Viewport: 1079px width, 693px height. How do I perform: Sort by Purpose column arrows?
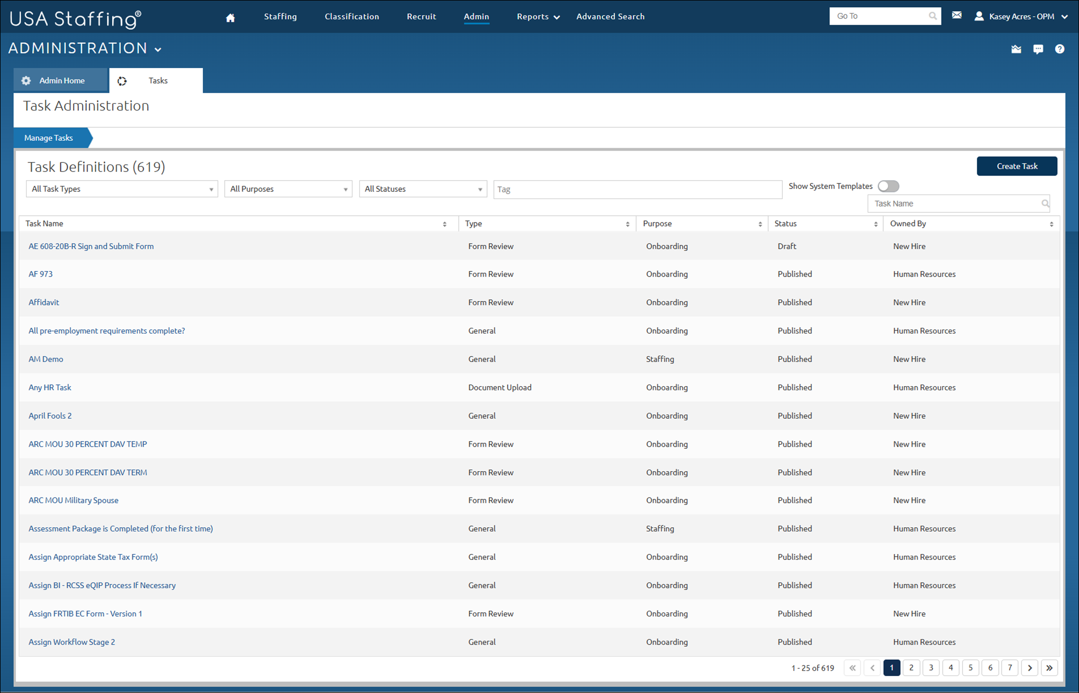coord(760,224)
